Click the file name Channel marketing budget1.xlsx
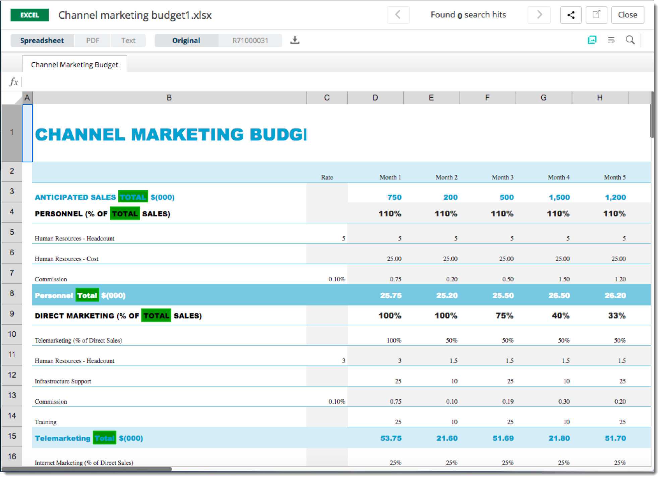The image size is (661, 479). coord(135,15)
